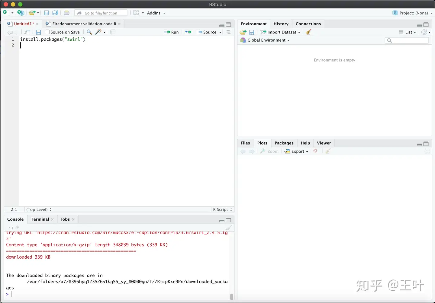Go back to previous source location
The height and width of the screenshot is (303, 435).
10,32
